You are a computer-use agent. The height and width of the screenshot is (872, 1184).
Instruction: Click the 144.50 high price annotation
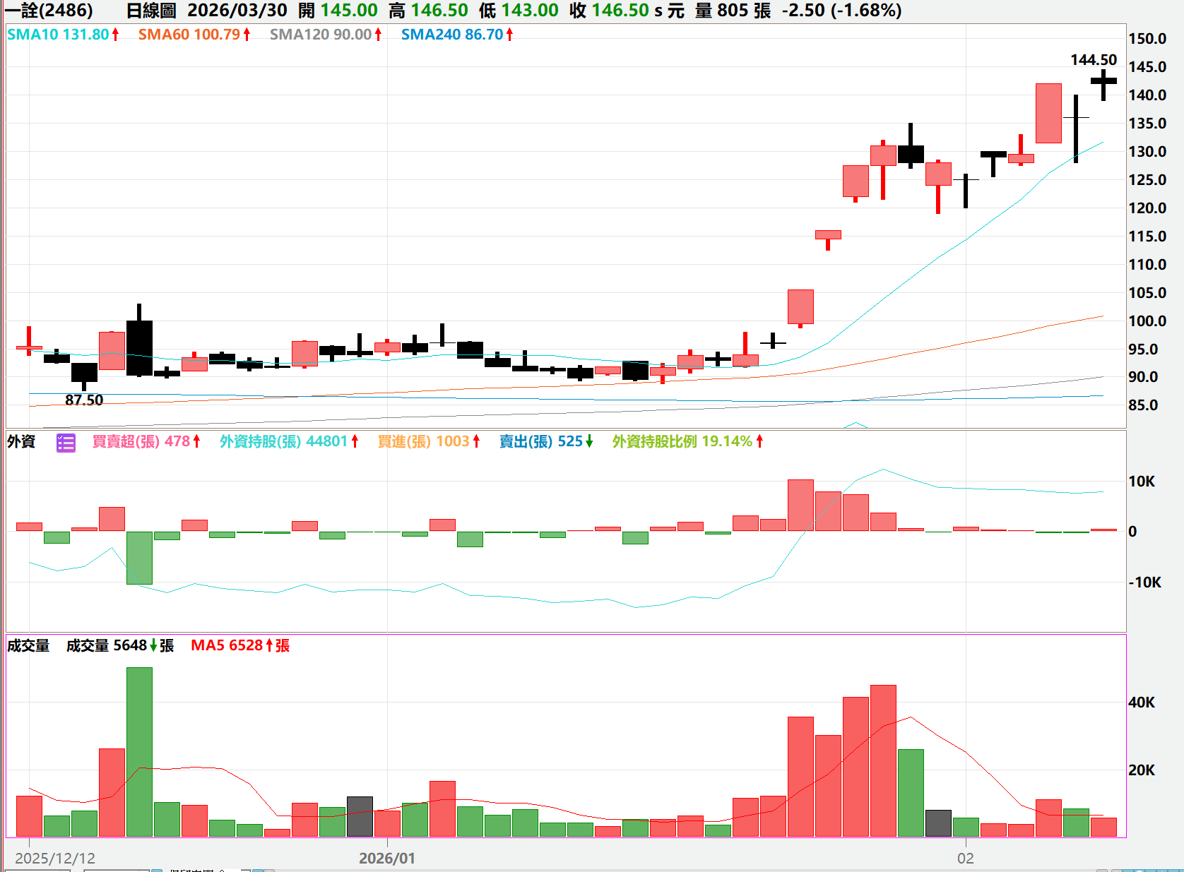click(1093, 60)
